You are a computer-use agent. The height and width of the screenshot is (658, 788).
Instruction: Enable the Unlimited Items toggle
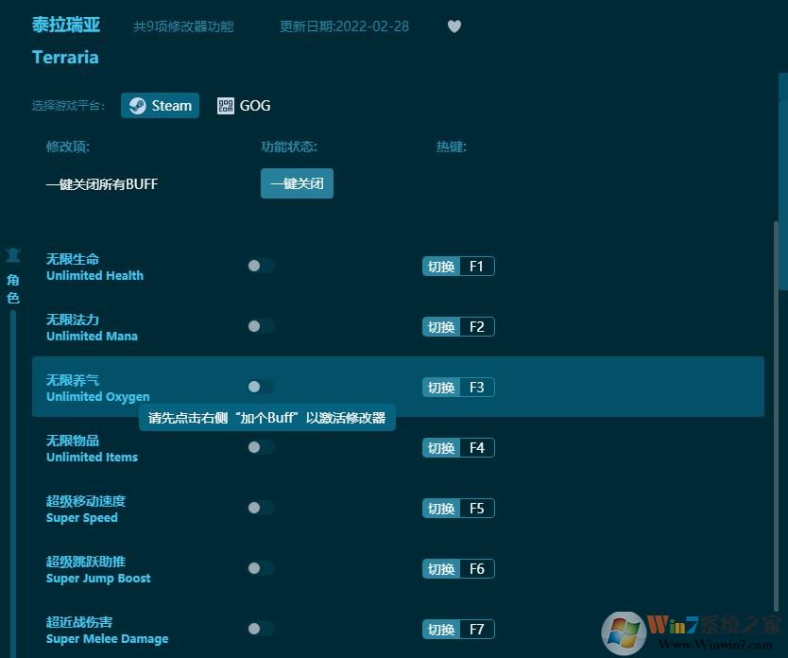[x=260, y=447]
